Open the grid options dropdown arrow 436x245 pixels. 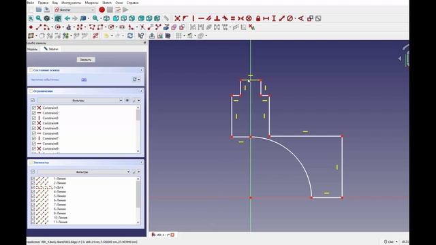pyautogui.click(x=184, y=36)
